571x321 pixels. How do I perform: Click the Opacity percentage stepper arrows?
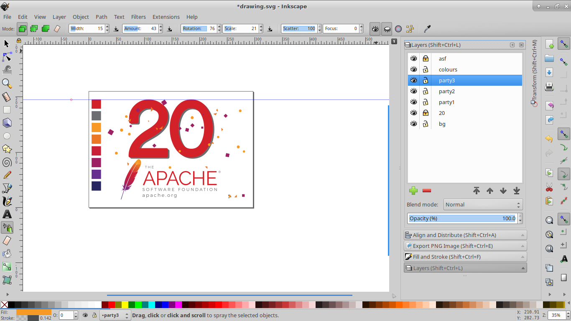520,218
